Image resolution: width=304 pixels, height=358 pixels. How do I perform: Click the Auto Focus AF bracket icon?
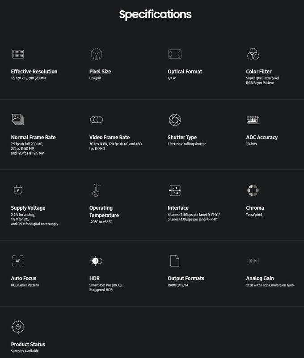(x=18, y=261)
